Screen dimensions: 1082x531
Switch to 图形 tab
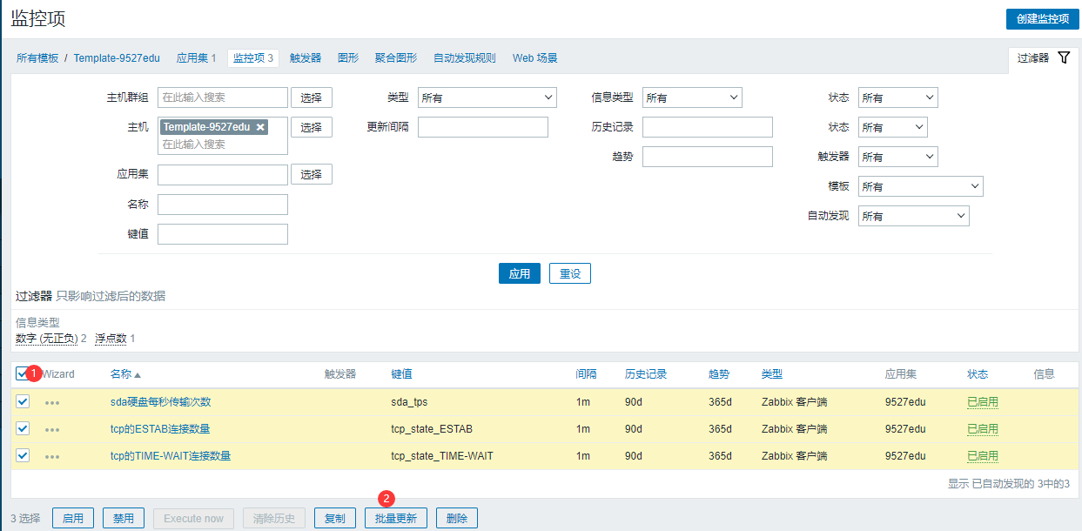pos(348,58)
